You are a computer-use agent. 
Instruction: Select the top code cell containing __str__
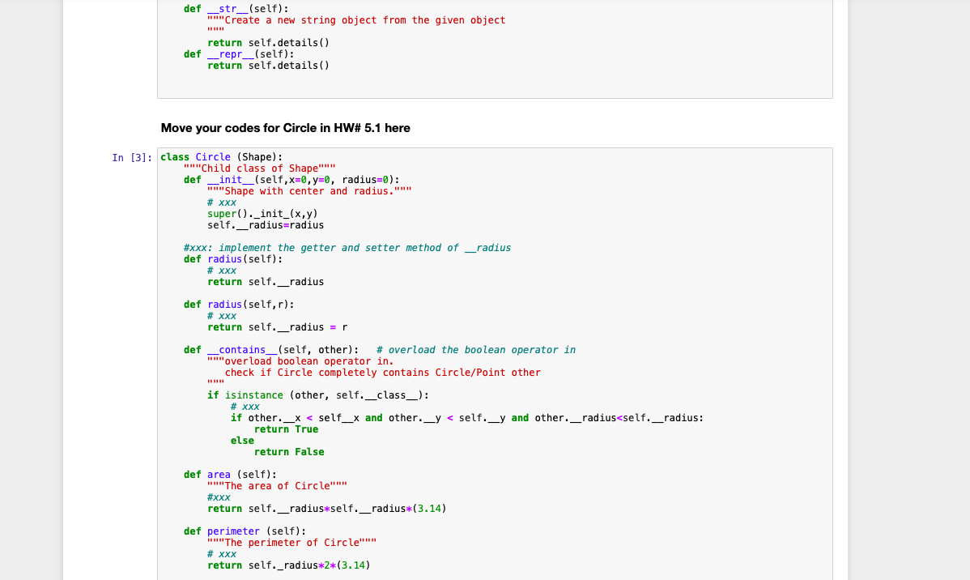click(x=494, y=49)
